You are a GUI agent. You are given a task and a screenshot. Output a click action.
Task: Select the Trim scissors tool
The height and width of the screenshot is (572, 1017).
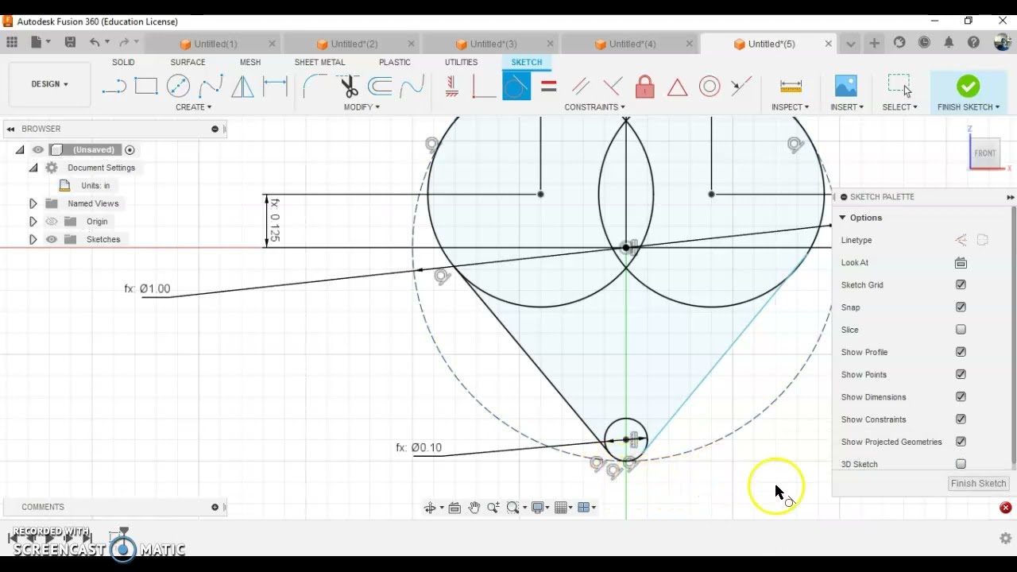(x=348, y=86)
